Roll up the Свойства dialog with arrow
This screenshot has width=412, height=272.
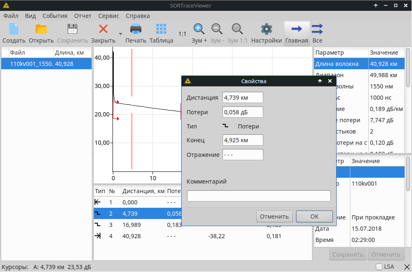pyautogui.click(x=320, y=81)
